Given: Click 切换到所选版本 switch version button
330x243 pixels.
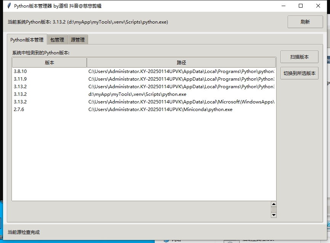Looking at the screenshot, I should (x=299, y=73).
